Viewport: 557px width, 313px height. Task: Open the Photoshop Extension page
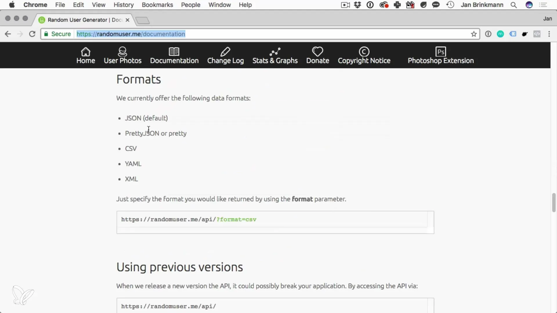click(441, 55)
